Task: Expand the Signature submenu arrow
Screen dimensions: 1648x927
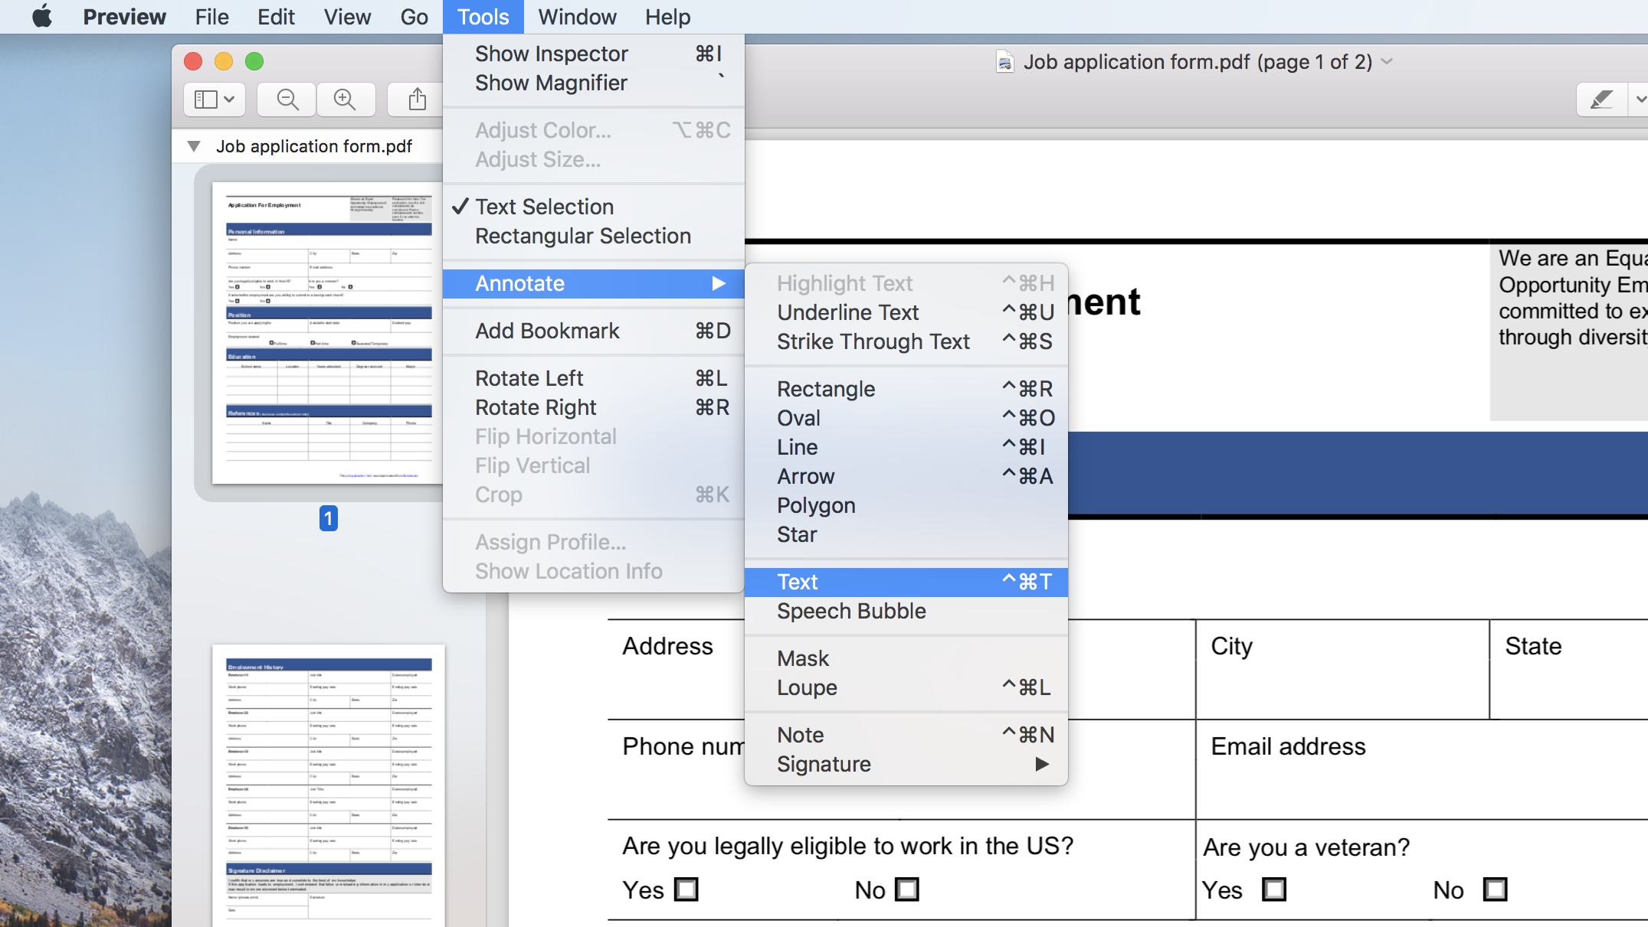Action: 1041,762
